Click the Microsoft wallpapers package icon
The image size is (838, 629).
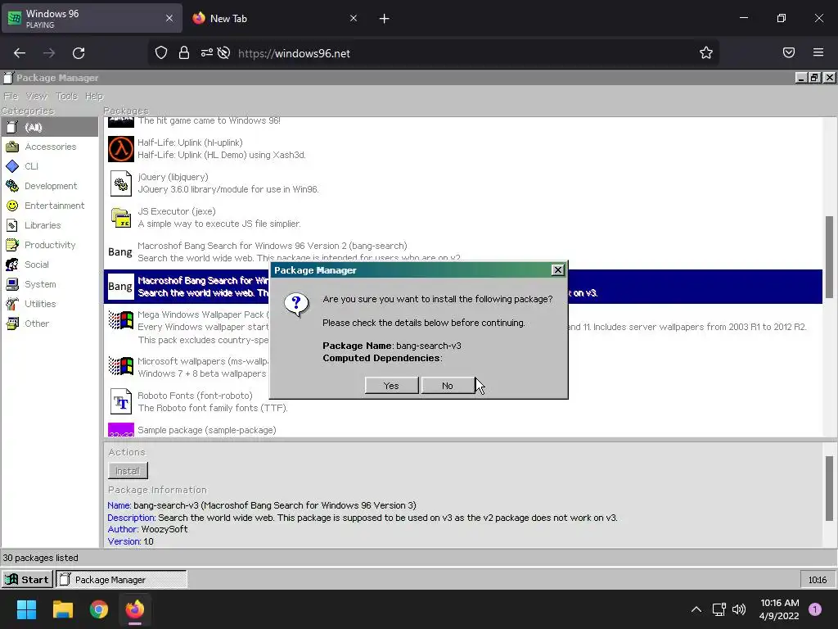pos(121,366)
